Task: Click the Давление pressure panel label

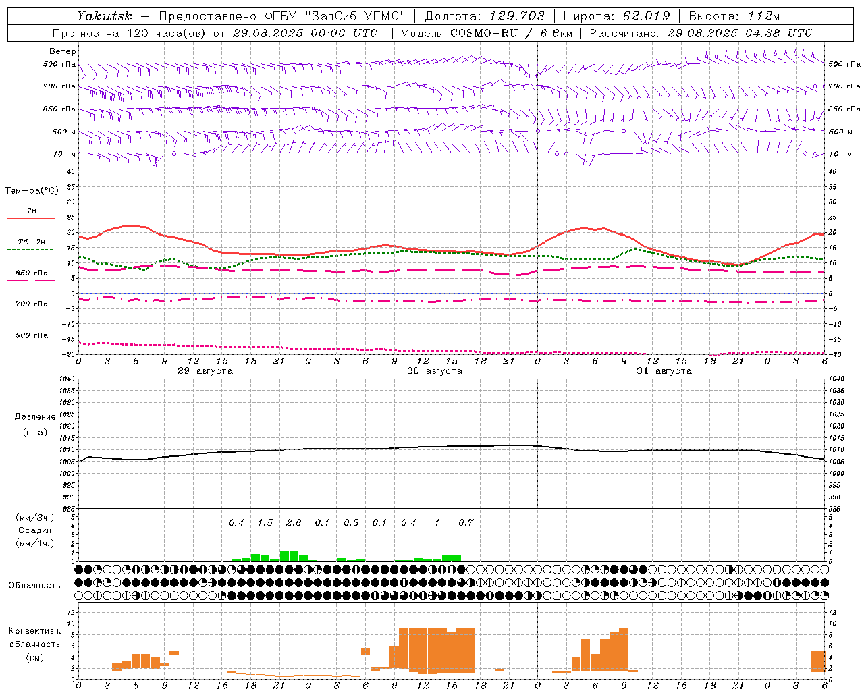Action: [x=35, y=417]
